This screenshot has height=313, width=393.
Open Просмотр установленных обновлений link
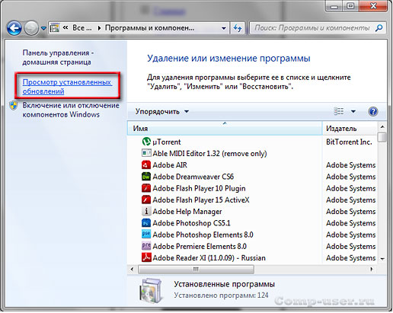(67, 87)
